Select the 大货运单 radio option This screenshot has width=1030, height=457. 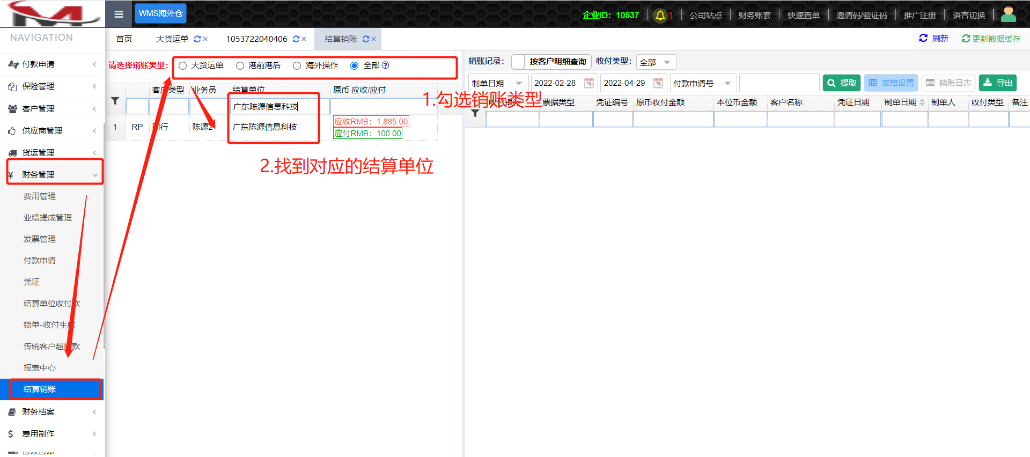[x=183, y=65]
